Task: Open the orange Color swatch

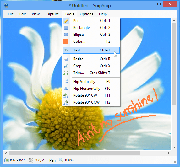Action: (x=66, y=41)
